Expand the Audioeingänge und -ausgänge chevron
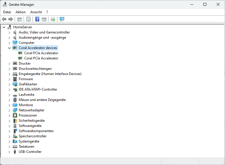The image size is (225, 165). [10, 38]
